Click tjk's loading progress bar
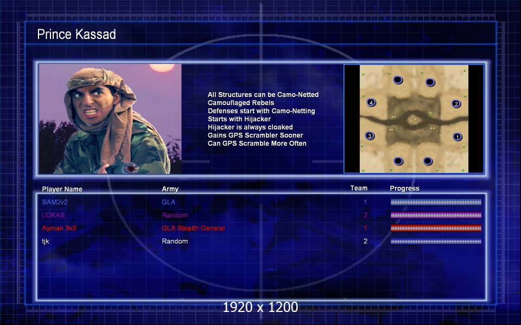Image resolution: width=521 pixels, height=325 pixels. pos(436,241)
